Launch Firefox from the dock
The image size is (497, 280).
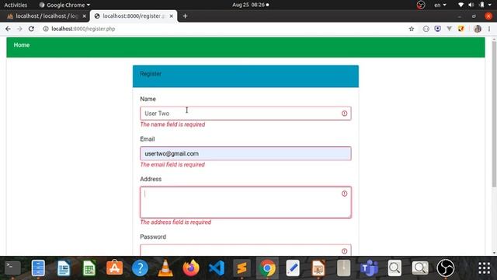tap(191, 268)
